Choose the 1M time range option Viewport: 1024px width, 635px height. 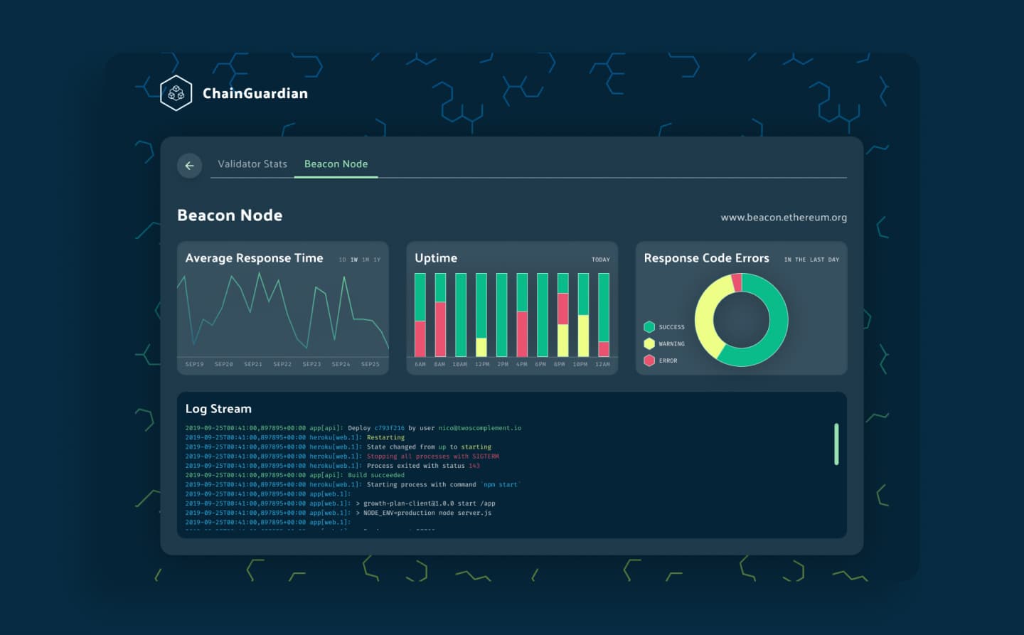coord(366,260)
